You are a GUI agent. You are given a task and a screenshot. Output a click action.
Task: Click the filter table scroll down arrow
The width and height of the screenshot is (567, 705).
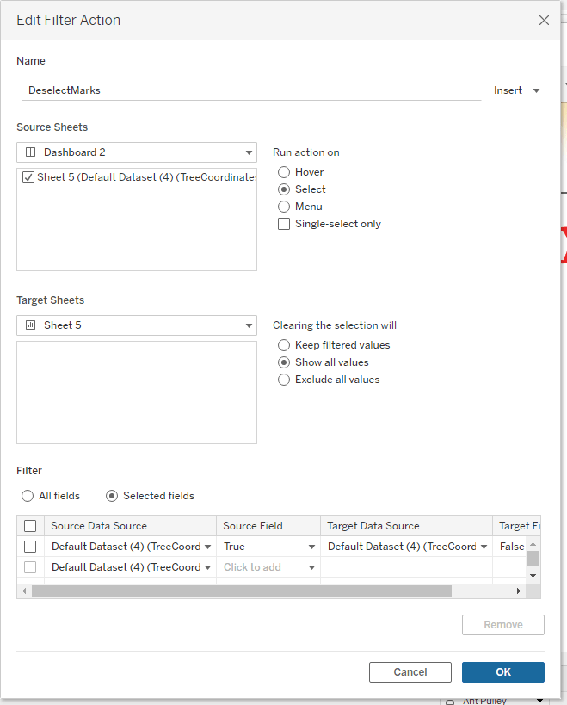pos(533,575)
